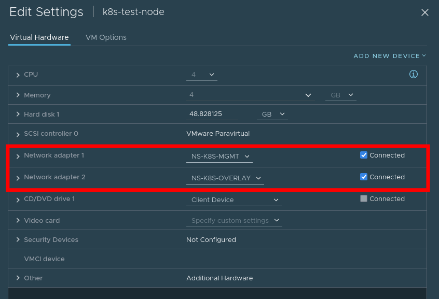The width and height of the screenshot is (439, 299).
Task: Open the hard disk GB unit dropdown
Action: [272, 114]
